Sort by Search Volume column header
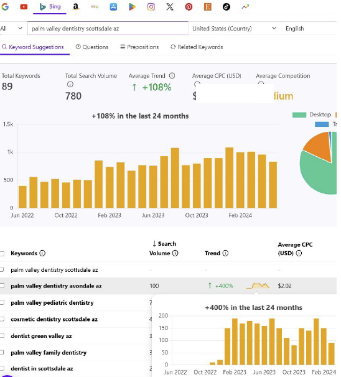The height and width of the screenshot is (377, 341). [164, 248]
